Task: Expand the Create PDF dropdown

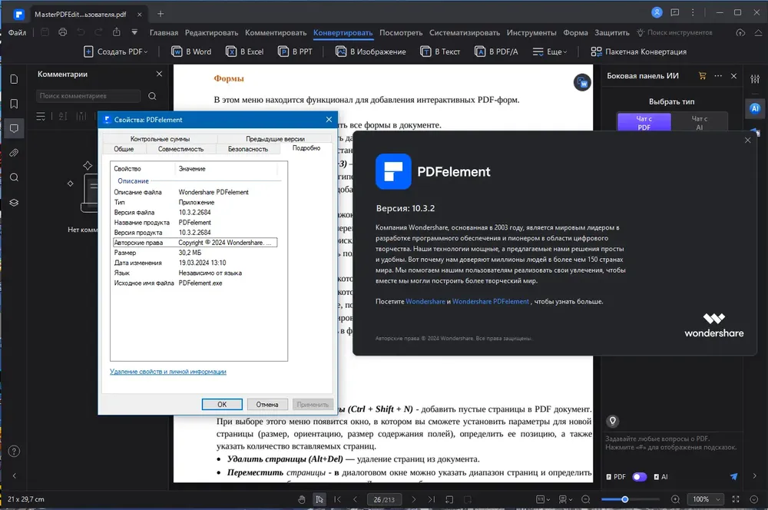Action: (116, 51)
